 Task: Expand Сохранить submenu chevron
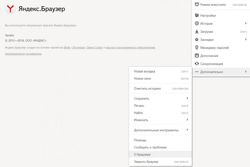point(187,98)
